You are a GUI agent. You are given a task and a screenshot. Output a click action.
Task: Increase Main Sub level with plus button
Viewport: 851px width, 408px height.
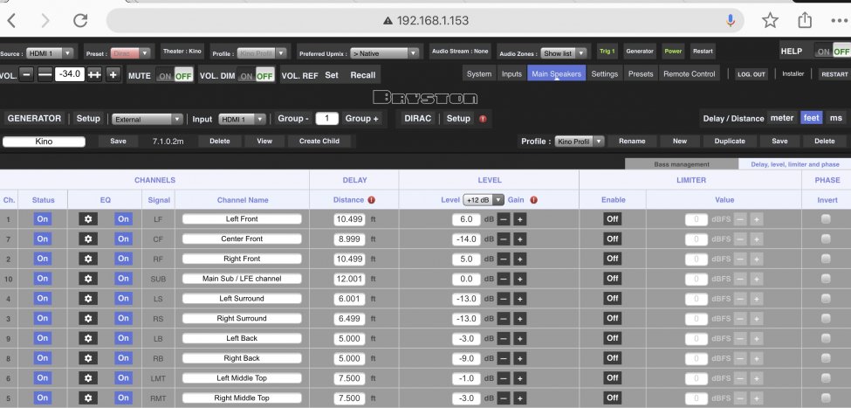tap(520, 279)
